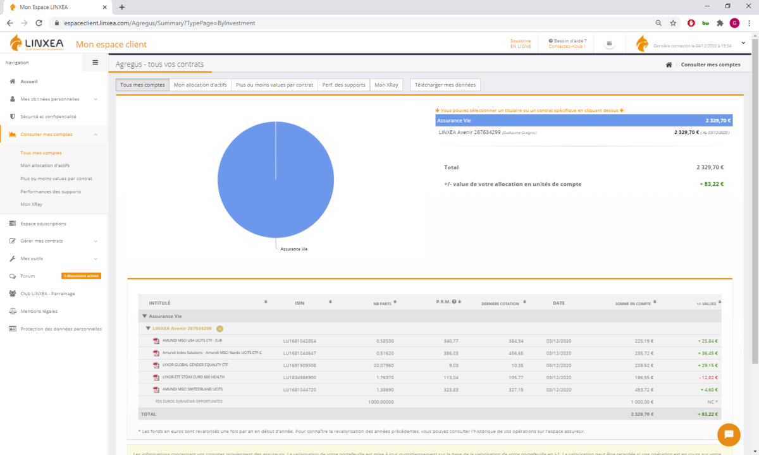759x455 pixels.
Task: Expand the Mes outils submenu chevron
Action: pos(96,258)
